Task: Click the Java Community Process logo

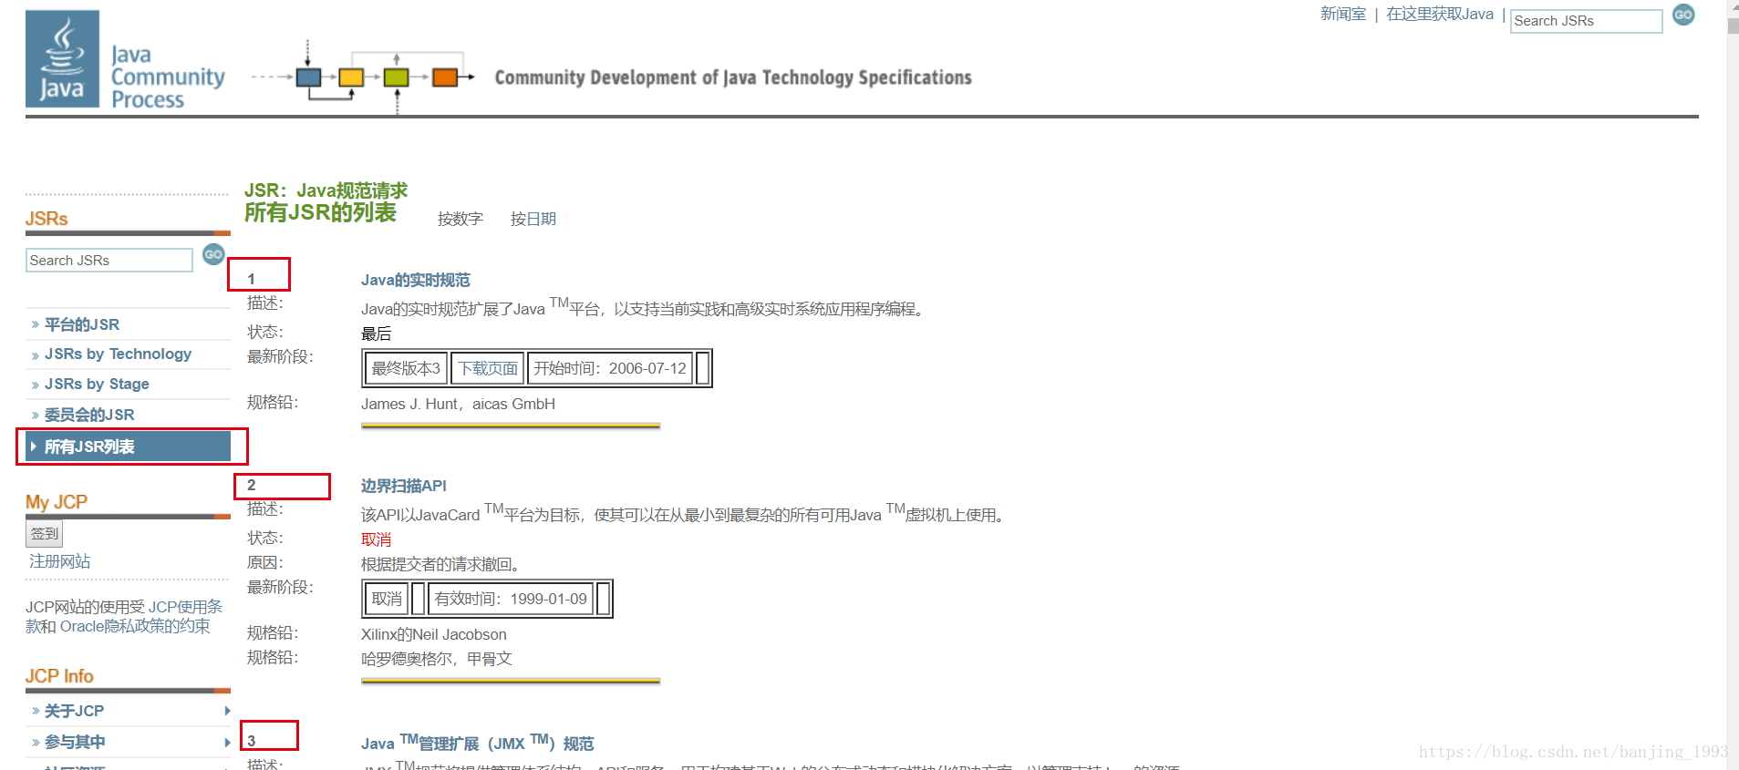Action: click(126, 60)
